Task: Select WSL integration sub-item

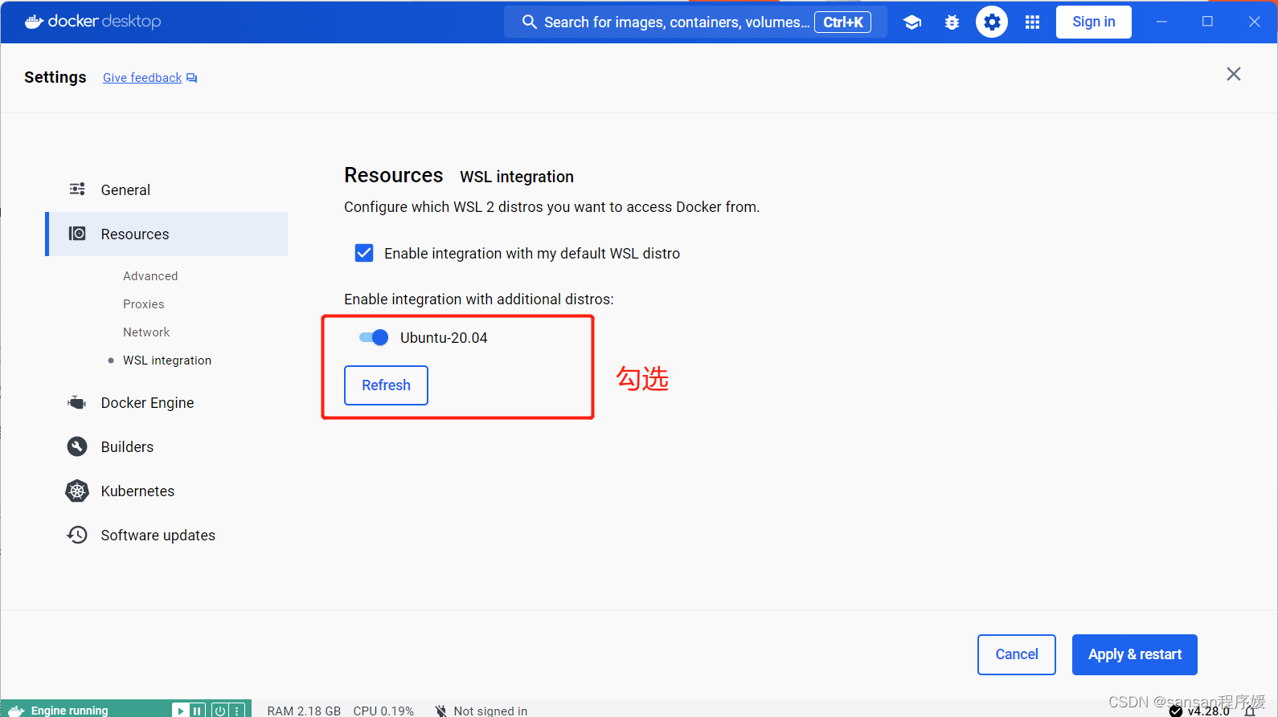Action: pos(167,361)
